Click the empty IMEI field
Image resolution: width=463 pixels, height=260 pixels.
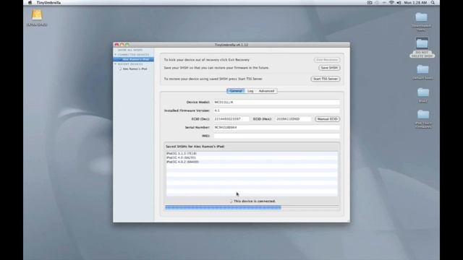point(276,136)
